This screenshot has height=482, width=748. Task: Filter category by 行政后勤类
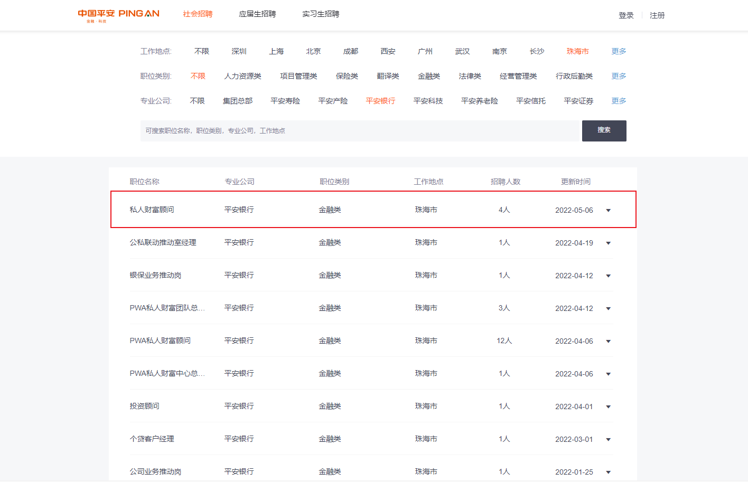[x=574, y=76]
